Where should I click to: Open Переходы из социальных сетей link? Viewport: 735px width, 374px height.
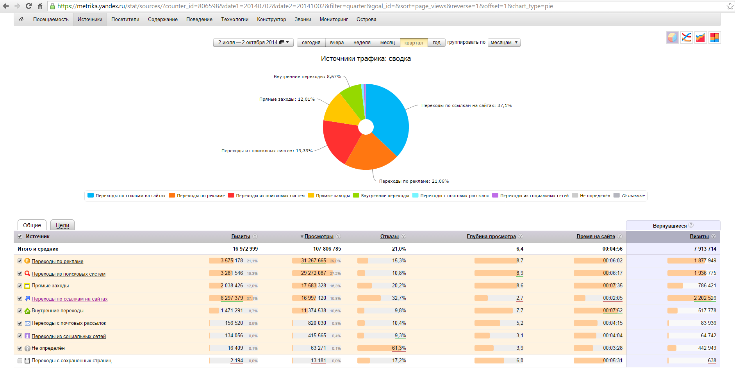pos(69,336)
